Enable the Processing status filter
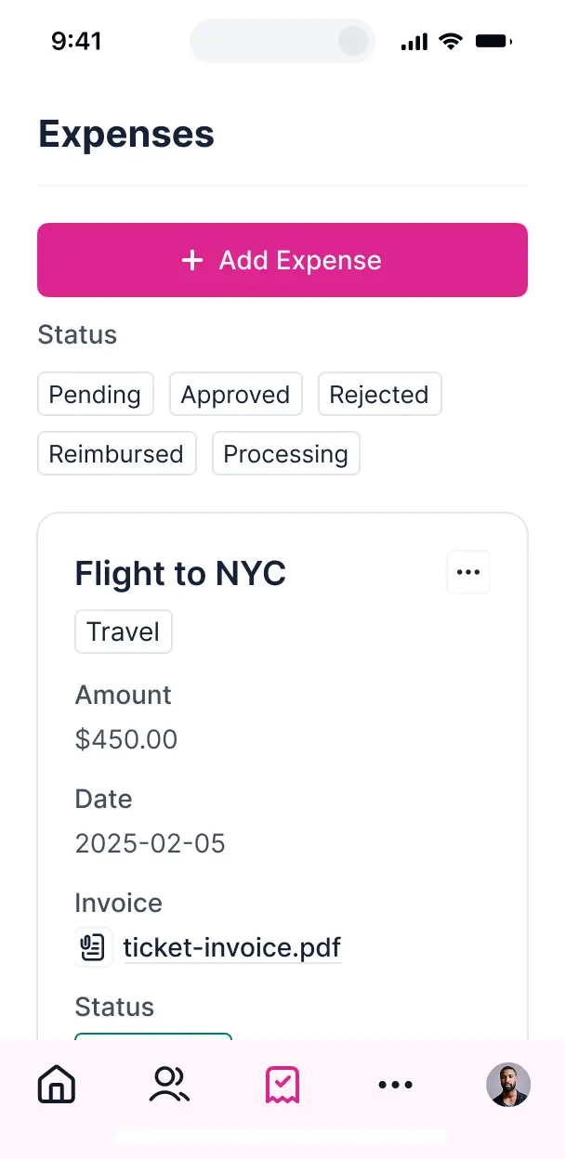The width and height of the screenshot is (565, 1159). [285, 453]
